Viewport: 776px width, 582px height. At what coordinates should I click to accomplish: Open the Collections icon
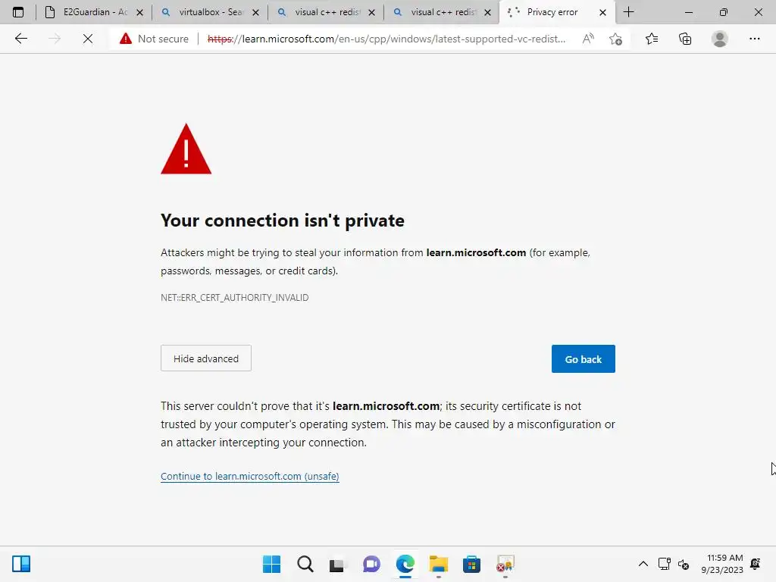tap(685, 39)
